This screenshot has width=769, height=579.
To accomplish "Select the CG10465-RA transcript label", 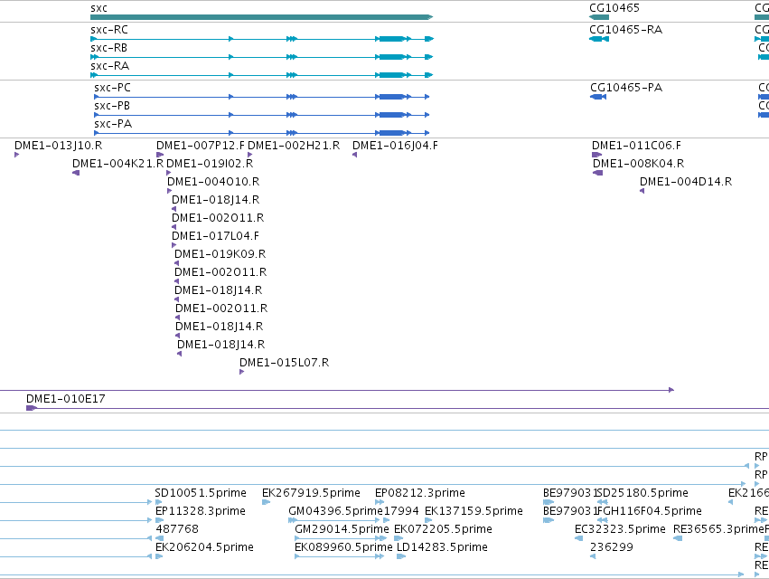I will (x=626, y=30).
